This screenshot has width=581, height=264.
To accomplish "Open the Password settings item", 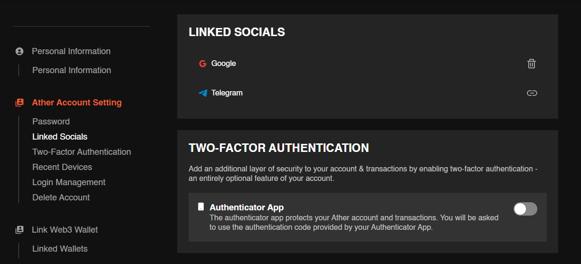I will 51,122.
